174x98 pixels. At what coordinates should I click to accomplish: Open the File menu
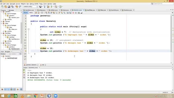(x=1, y=4)
